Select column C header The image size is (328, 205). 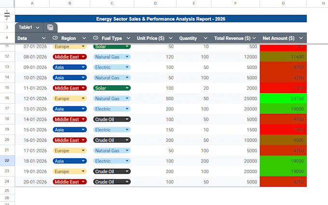112,3
